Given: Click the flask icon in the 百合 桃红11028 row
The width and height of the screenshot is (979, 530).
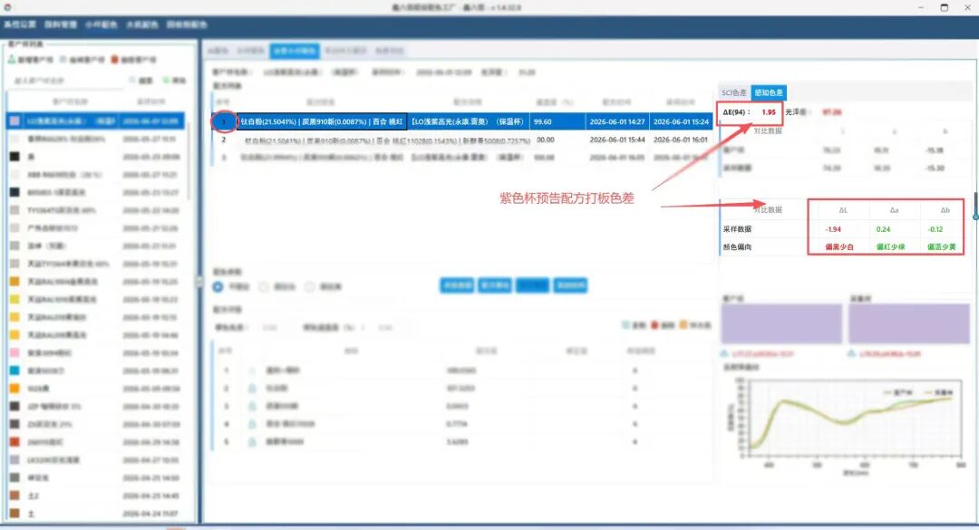Looking at the screenshot, I should tap(252, 424).
